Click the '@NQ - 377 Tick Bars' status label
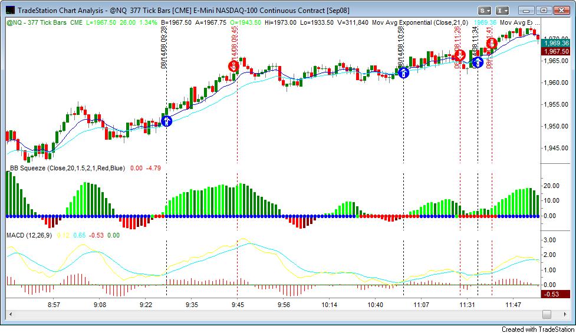Screen dimensions: 576x333 coord(37,22)
